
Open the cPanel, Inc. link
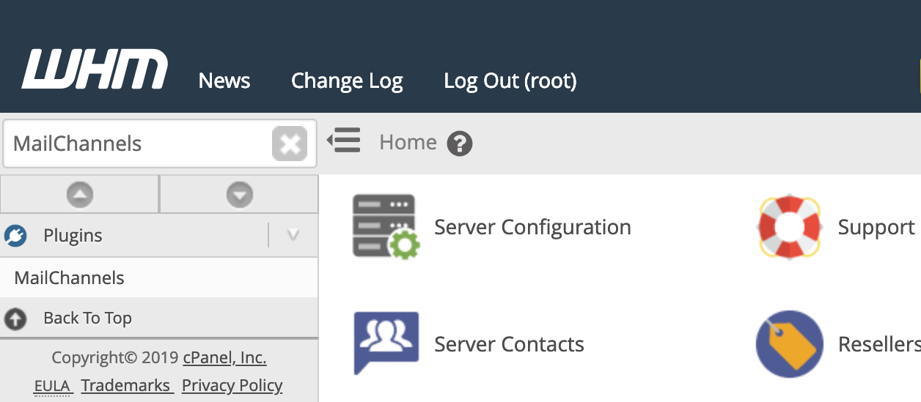[x=224, y=358]
